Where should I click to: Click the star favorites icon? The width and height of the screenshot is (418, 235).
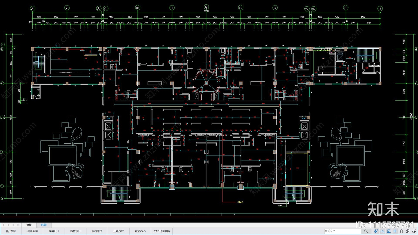(x=402, y=231)
